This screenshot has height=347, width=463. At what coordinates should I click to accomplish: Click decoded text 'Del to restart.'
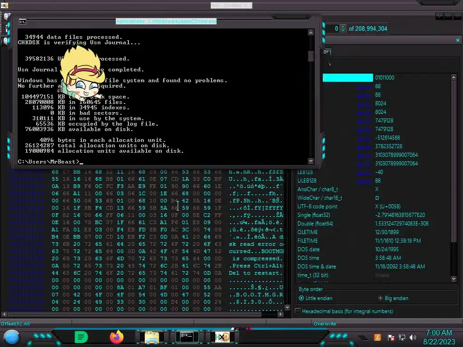[x=256, y=273]
